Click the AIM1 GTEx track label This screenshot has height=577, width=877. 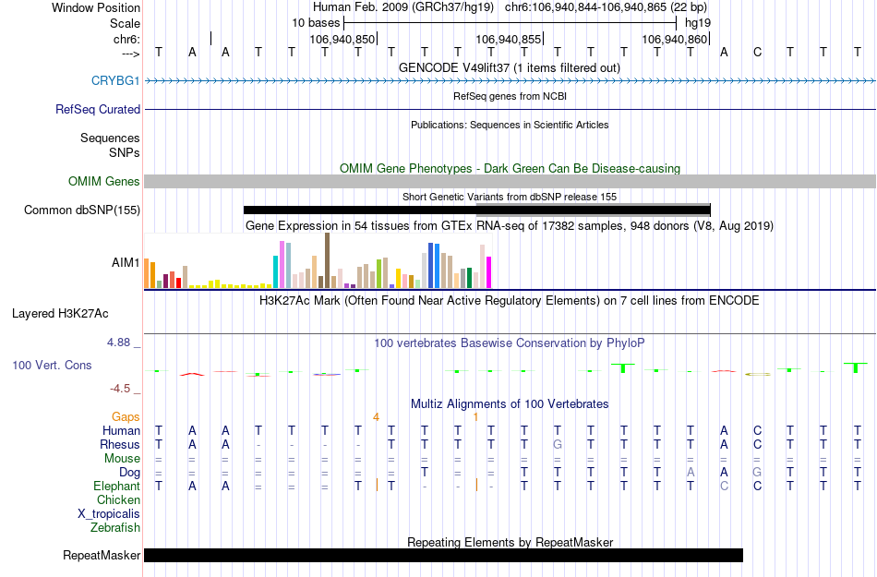pyautogui.click(x=126, y=262)
